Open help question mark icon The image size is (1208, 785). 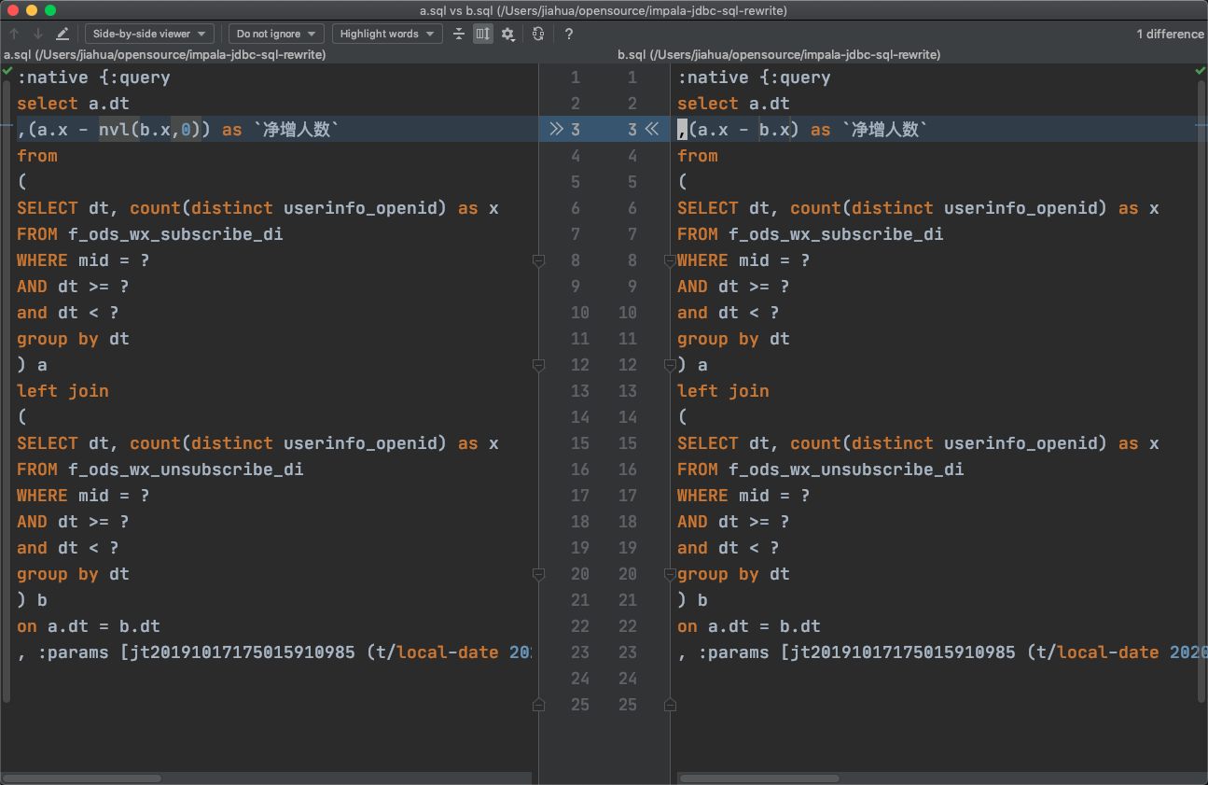point(569,34)
